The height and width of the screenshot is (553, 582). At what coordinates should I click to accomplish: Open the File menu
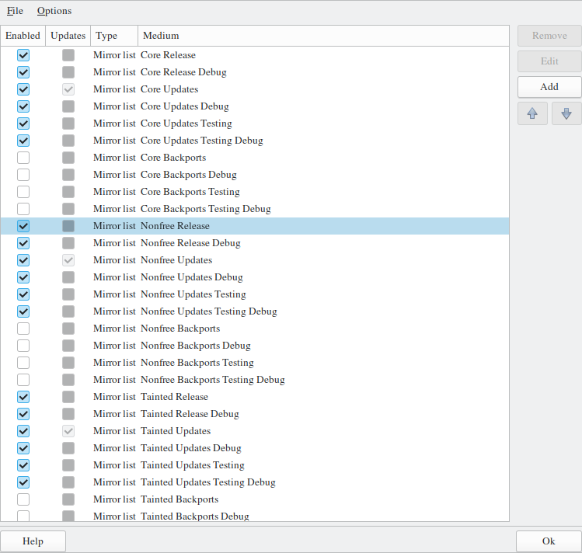click(x=15, y=11)
